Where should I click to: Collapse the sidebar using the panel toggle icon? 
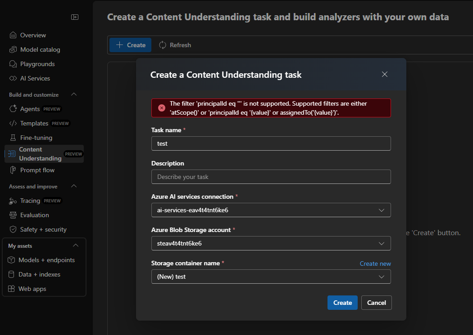(x=75, y=17)
